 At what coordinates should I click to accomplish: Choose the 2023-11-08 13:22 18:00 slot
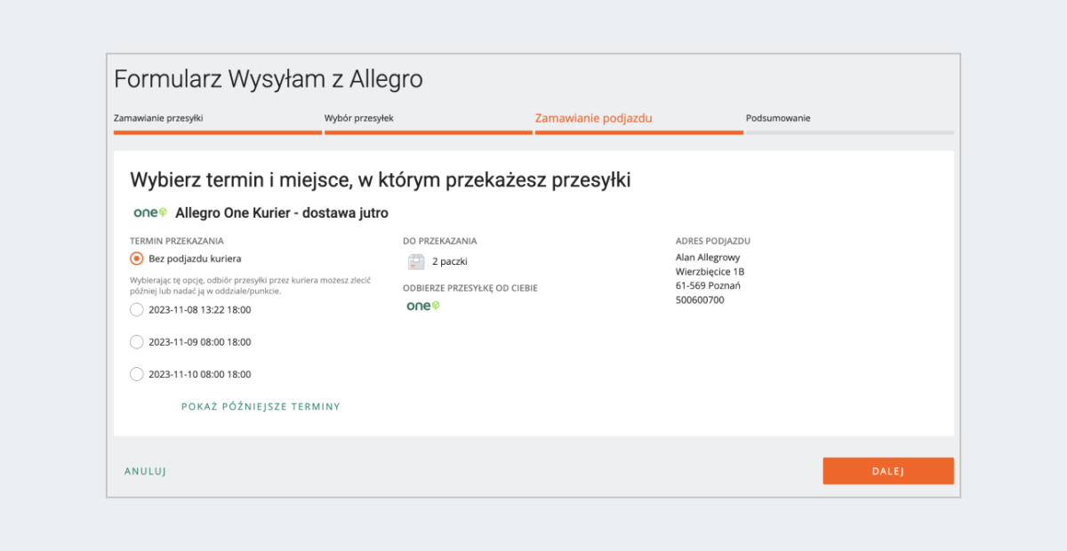[137, 309]
